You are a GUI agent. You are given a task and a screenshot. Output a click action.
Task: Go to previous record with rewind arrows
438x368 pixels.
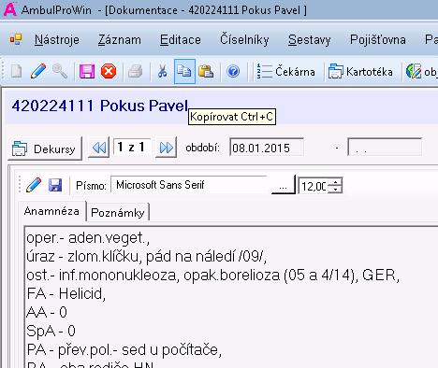[98, 148]
